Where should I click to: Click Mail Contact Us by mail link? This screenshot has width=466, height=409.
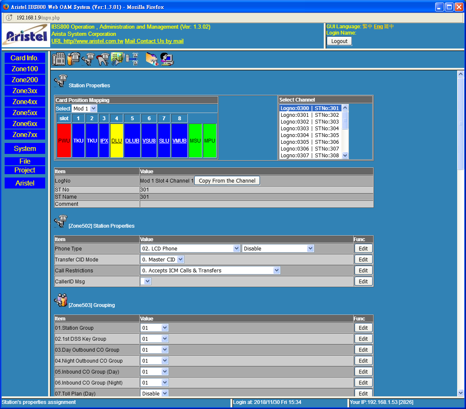154,41
